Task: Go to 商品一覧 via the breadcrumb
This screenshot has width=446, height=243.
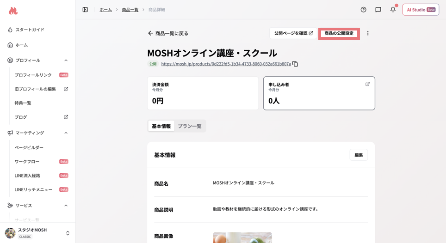Action: point(130,10)
